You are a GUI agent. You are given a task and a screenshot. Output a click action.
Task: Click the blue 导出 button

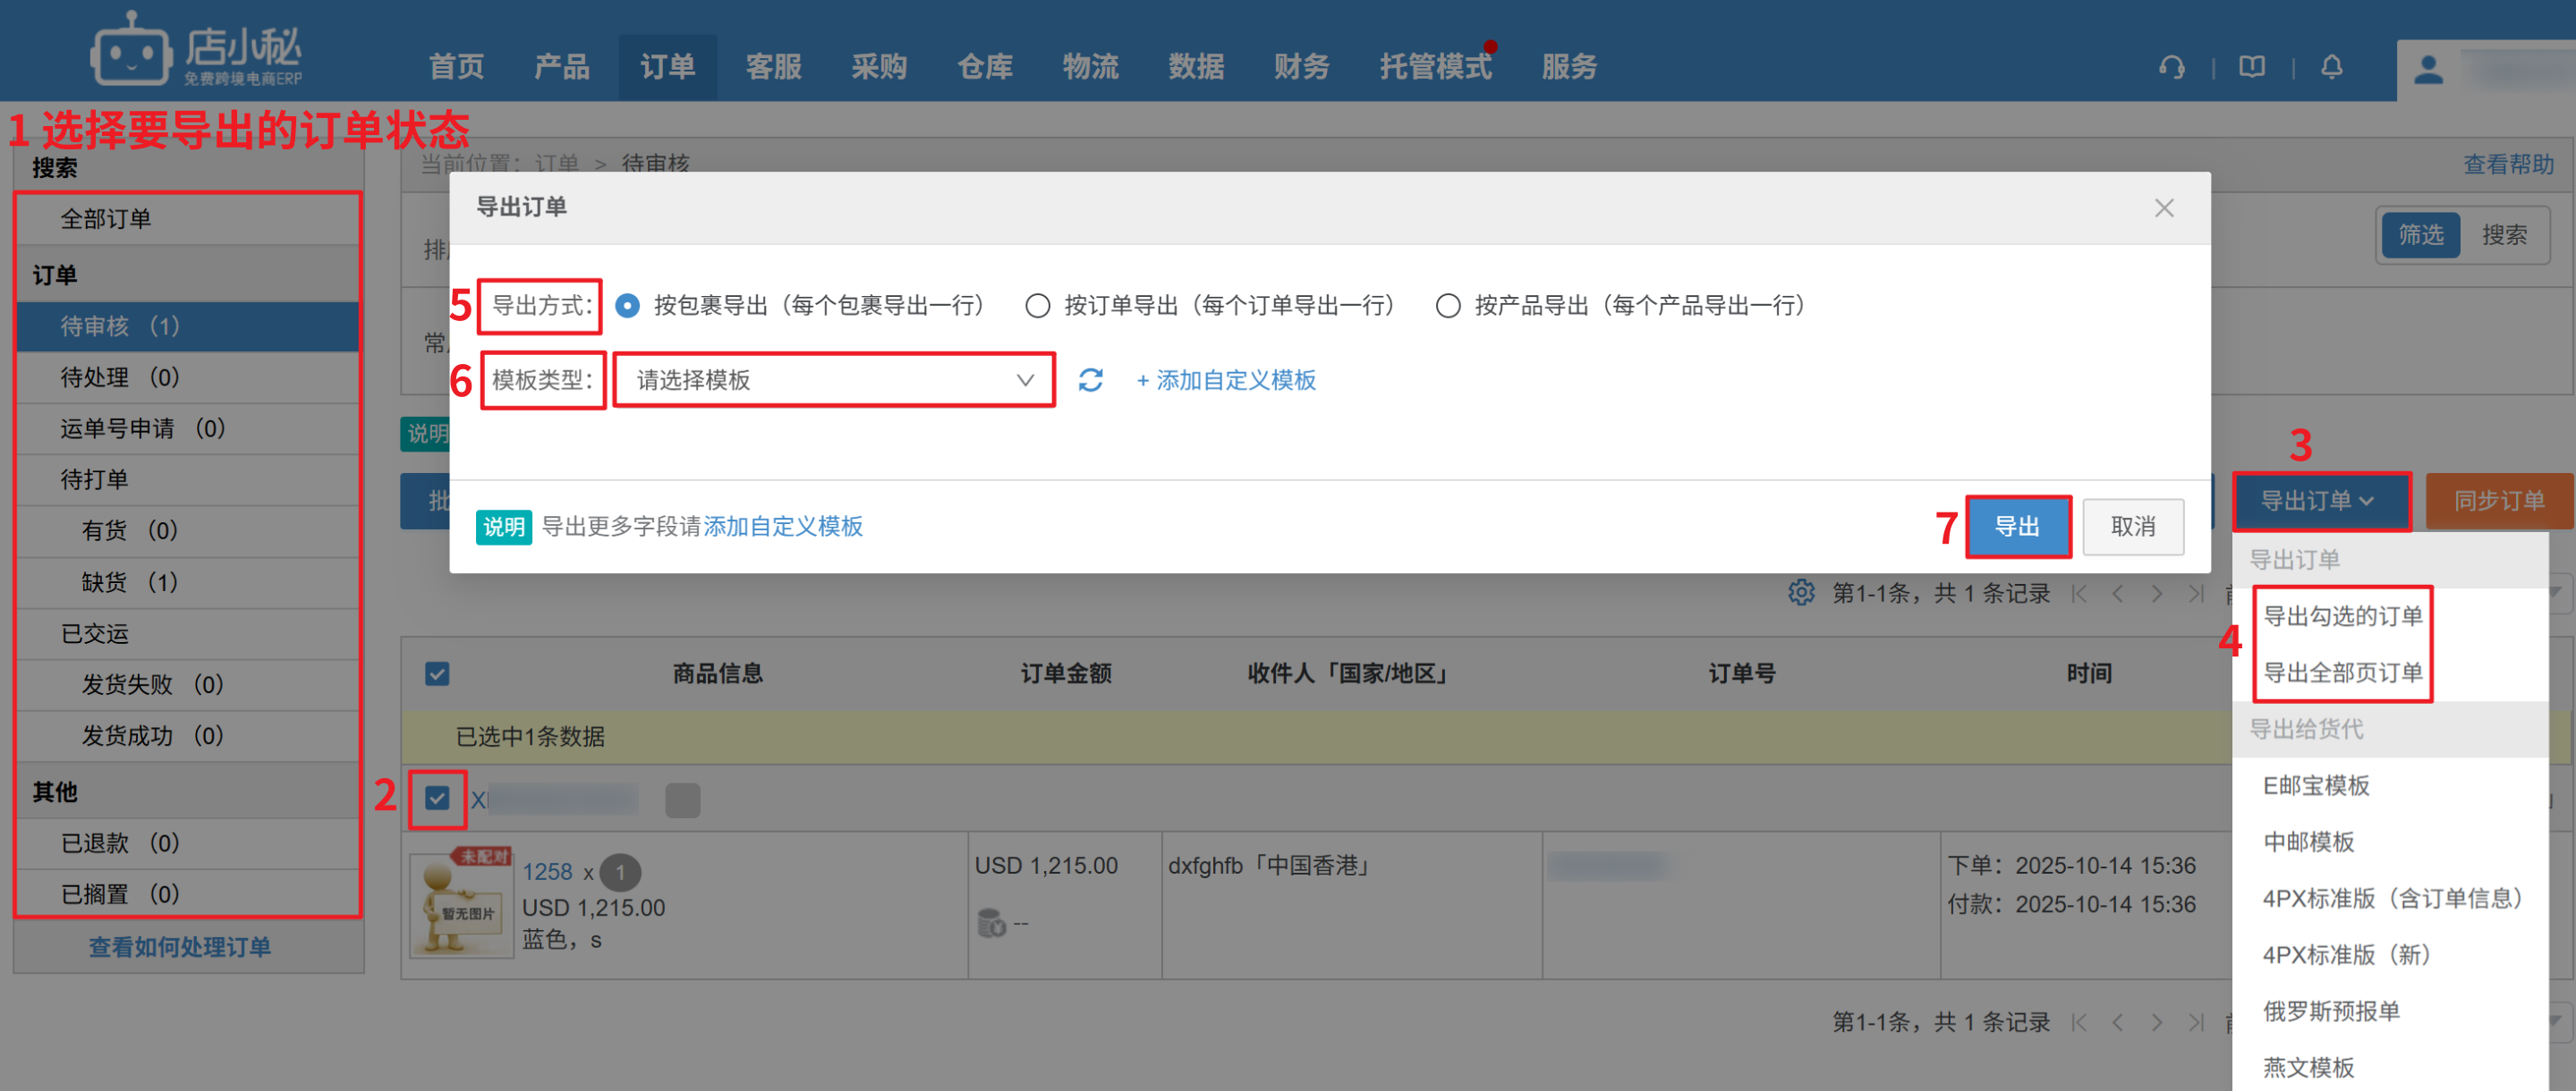click(2017, 527)
